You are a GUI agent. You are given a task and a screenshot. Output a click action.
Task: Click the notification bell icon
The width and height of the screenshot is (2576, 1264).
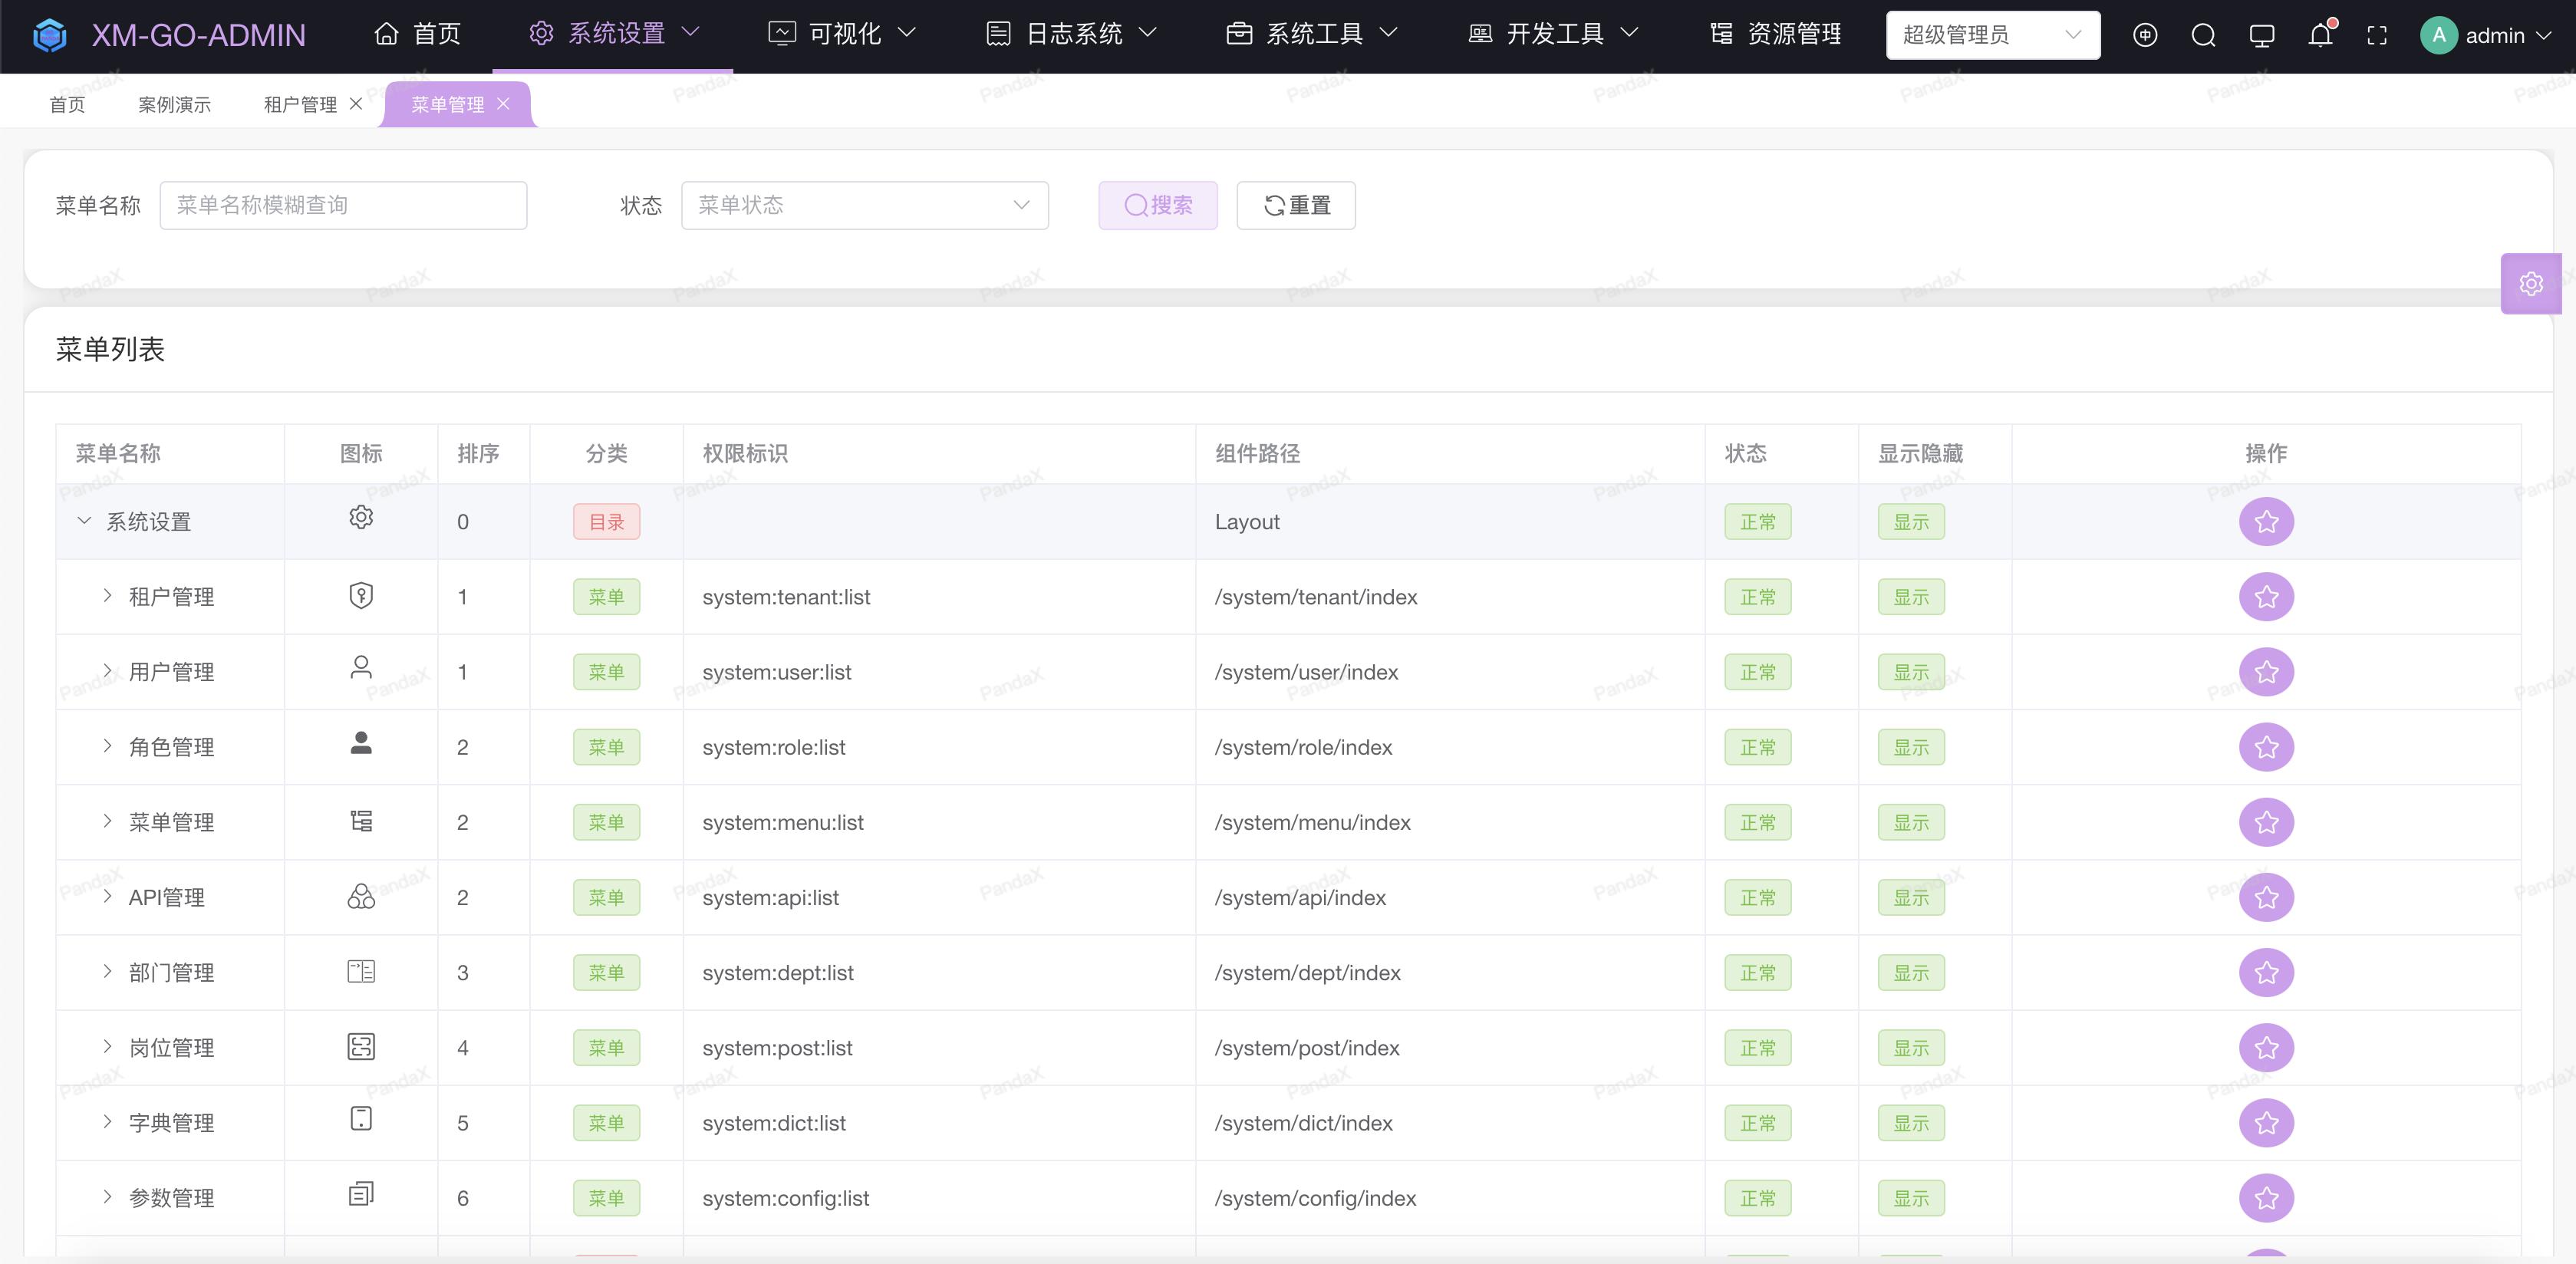pyautogui.click(x=2320, y=35)
